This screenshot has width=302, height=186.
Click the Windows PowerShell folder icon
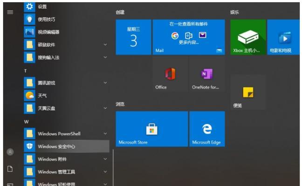coord(29,133)
